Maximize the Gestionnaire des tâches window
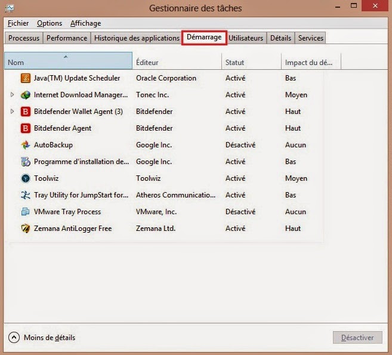This screenshot has height=355, width=392. [x=353, y=6]
